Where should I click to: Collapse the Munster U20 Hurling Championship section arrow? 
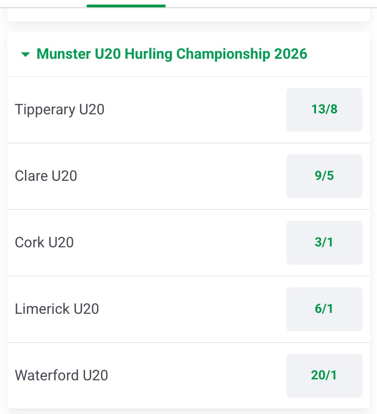click(x=25, y=54)
